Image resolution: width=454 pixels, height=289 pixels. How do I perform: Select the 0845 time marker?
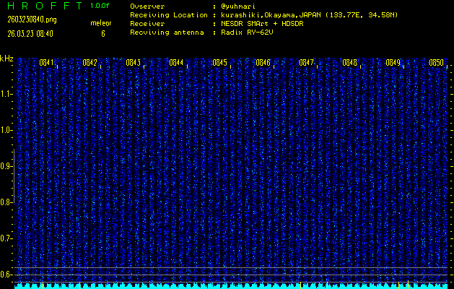[219, 63]
